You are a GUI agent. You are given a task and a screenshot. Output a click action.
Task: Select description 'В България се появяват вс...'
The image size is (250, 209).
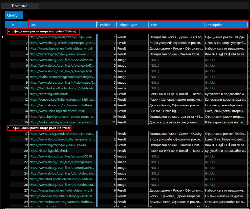pos(225,122)
